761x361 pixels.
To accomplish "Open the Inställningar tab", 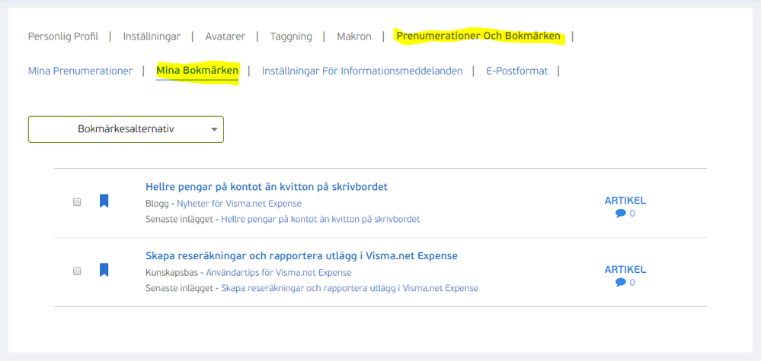I will [x=151, y=36].
